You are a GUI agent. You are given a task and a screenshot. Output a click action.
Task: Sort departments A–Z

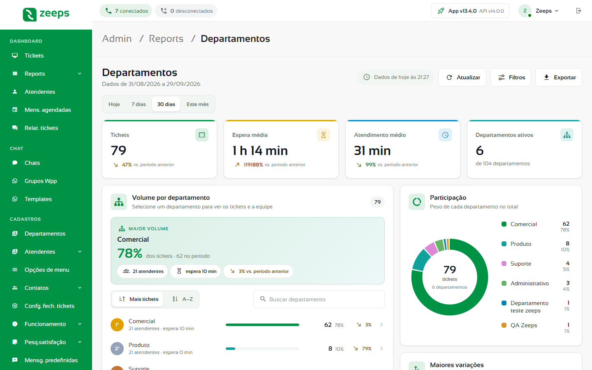[182, 299]
